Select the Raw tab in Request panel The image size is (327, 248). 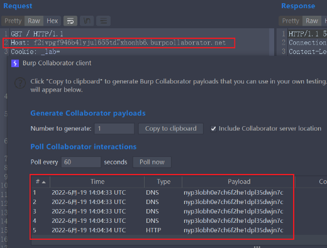(x=34, y=21)
